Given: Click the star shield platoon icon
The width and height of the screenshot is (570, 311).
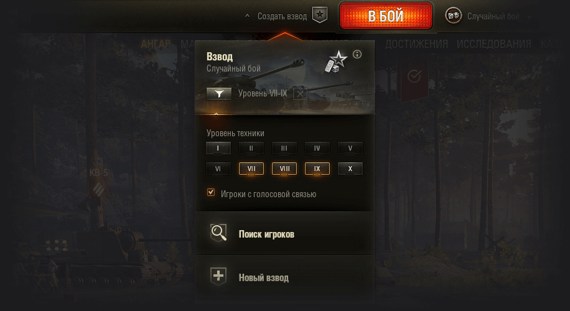Looking at the screenshot, I should (320, 15).
